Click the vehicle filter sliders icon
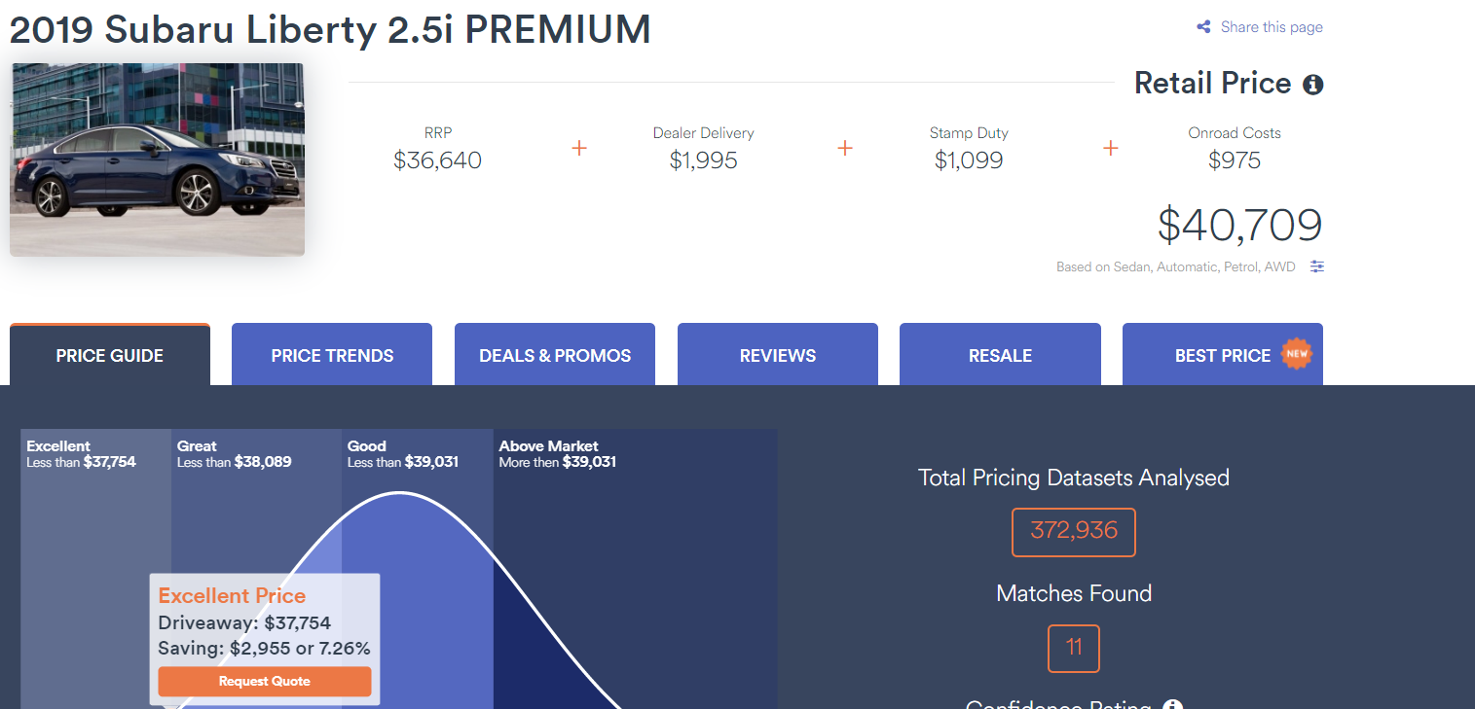 1317,266
